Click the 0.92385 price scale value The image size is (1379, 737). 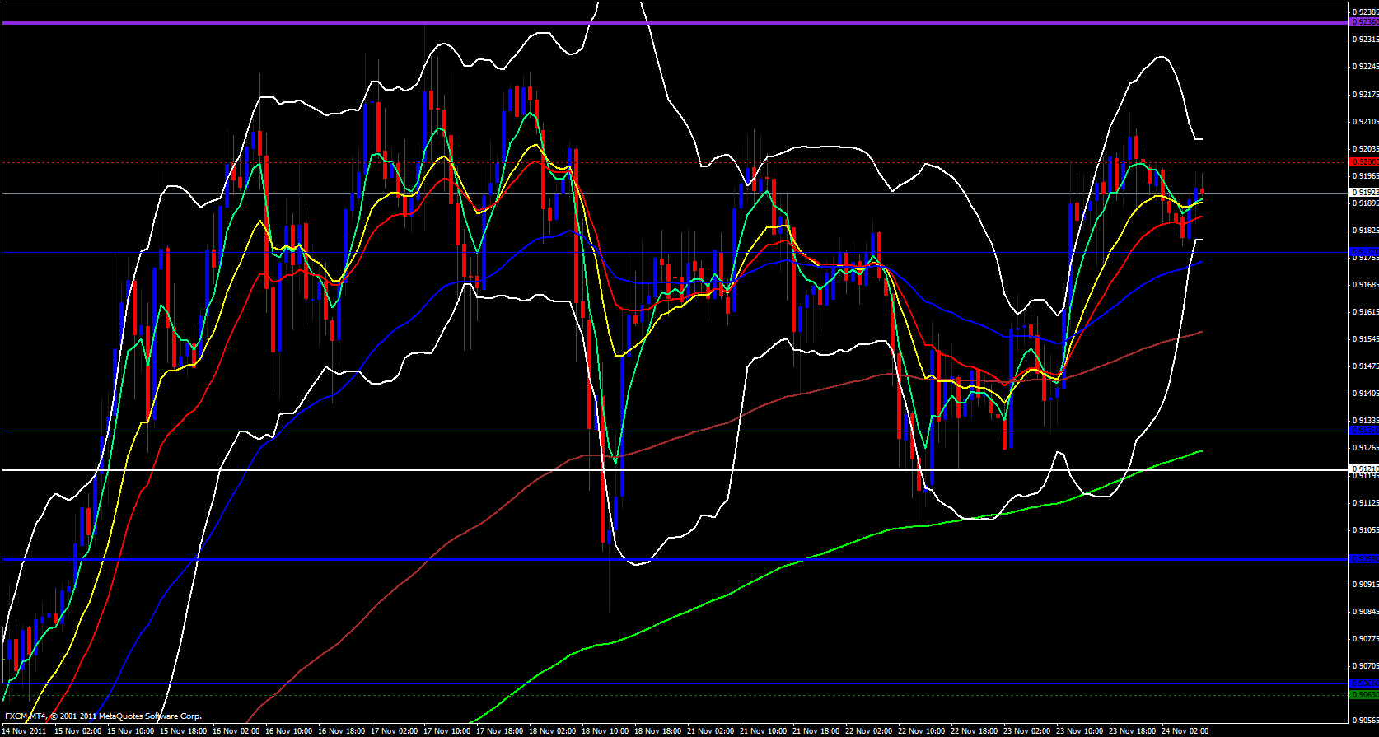tap(1364, 12)
